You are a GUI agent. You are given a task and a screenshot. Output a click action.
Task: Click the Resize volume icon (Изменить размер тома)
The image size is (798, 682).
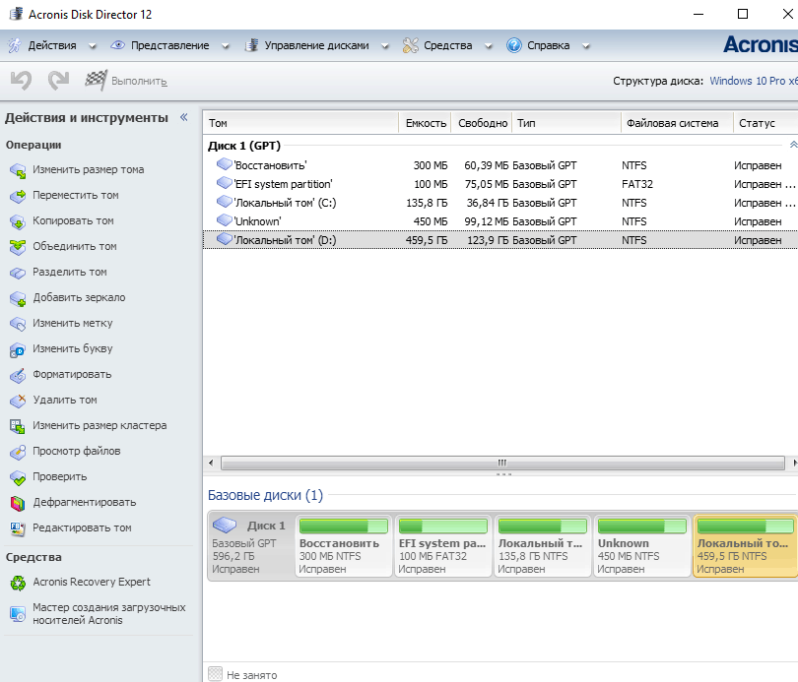[18, 170]
